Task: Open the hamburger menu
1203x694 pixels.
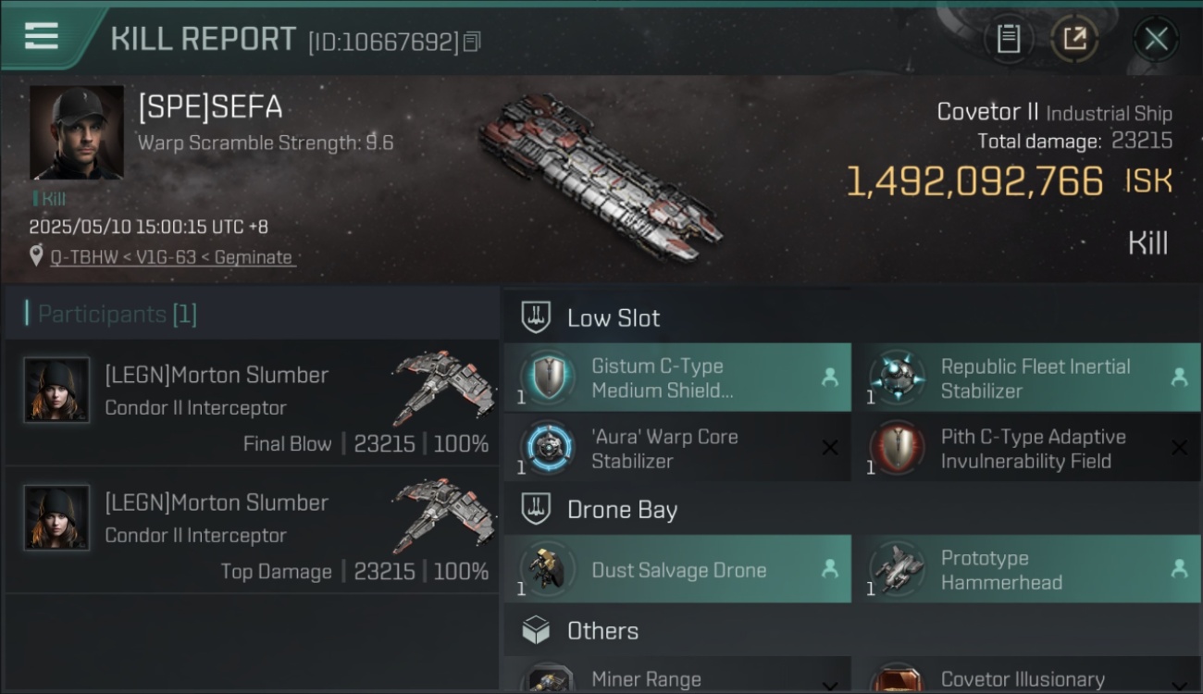Action: pyautogui.click(x=42, y=36)
